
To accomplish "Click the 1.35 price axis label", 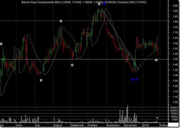I will click(x=175, y=70).
